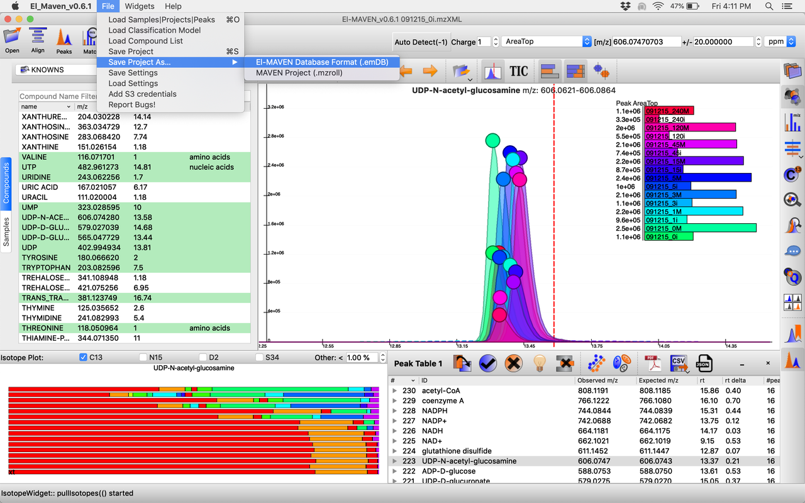Toggle the EIC peak view icon
Viewport: 805px width, 503px height.
click(492, 70)
